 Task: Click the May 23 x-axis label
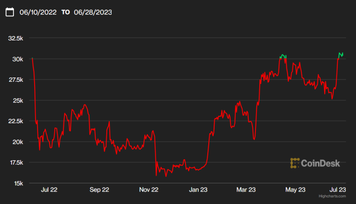[x=296, y=190]
